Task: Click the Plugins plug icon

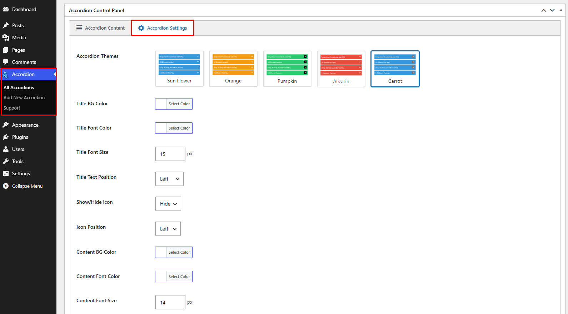Action: click(6, 137)
